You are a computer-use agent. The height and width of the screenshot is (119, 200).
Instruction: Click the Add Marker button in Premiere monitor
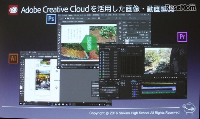[x=154, y=77]
